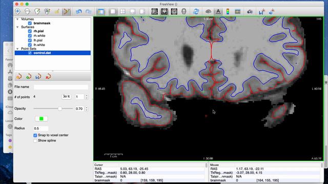328x184 pixels.
Task: Open the green Color swatch picker
Action: coord(41,119)
